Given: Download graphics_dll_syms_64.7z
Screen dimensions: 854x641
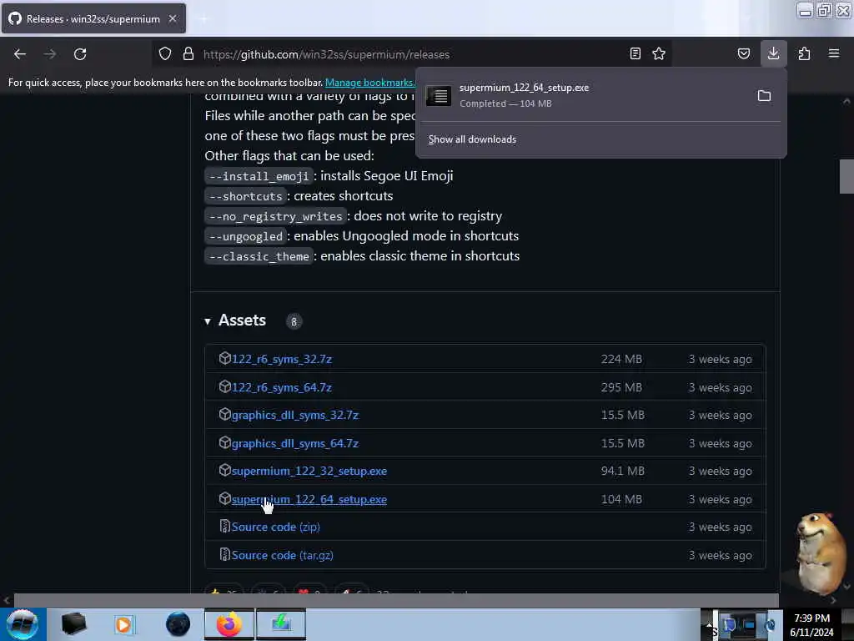Looking at the screenshot, I should pyautogui.click(x=294, y=444).
